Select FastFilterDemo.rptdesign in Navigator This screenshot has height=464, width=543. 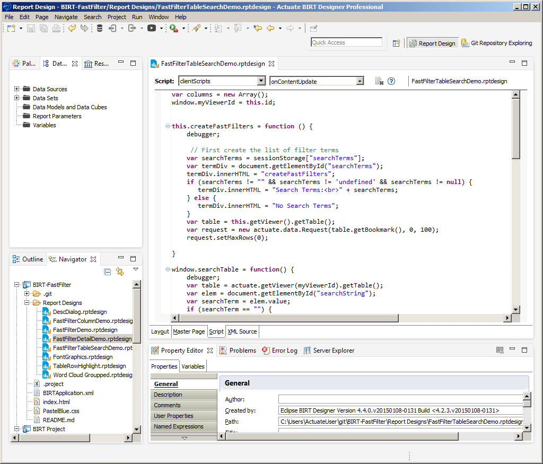[x=85, y=330]
